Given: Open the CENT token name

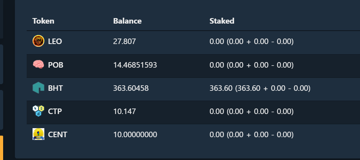Looking at the screenshot, I should [x=58, y=135].
